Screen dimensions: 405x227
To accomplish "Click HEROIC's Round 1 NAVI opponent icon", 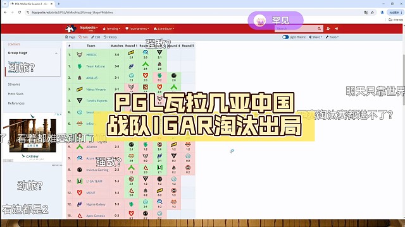I will point(131,52).
